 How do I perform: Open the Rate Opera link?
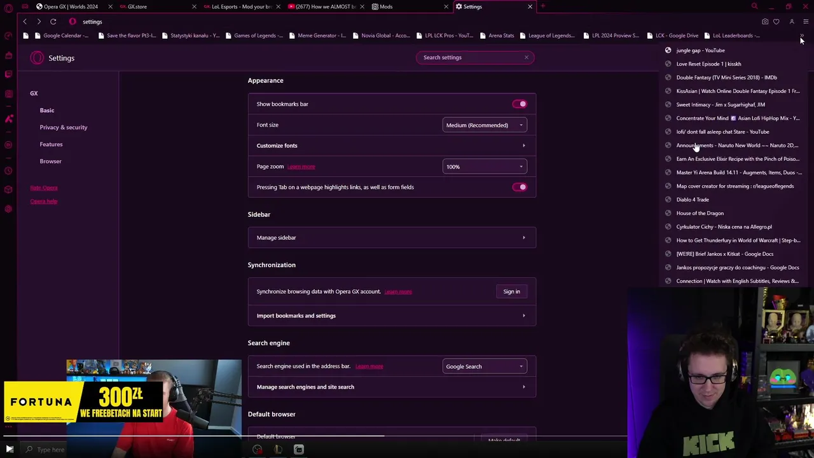(44, 188)
